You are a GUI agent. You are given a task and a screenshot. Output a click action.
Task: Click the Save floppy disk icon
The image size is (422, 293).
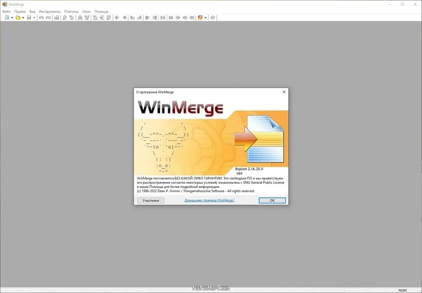(29, 17)
